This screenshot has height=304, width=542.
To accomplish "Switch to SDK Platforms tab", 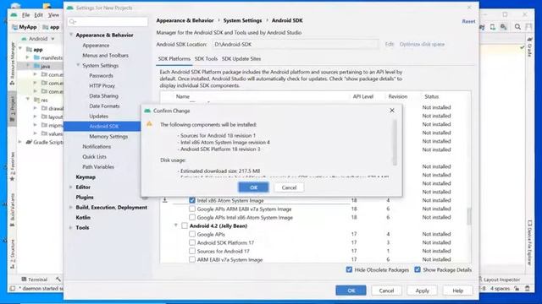I will click(174, 58).
